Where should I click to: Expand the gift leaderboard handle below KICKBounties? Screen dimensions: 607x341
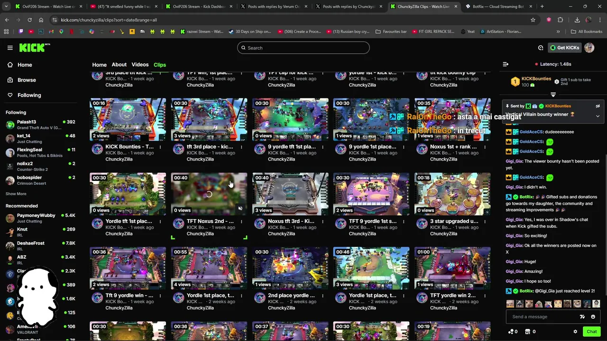pyautogui.click(x=553, y=95)
